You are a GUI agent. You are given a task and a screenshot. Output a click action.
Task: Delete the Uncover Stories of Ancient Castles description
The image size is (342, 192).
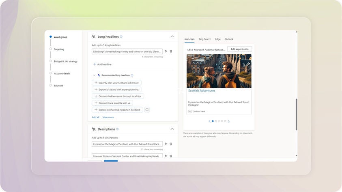tap(171, 156)
